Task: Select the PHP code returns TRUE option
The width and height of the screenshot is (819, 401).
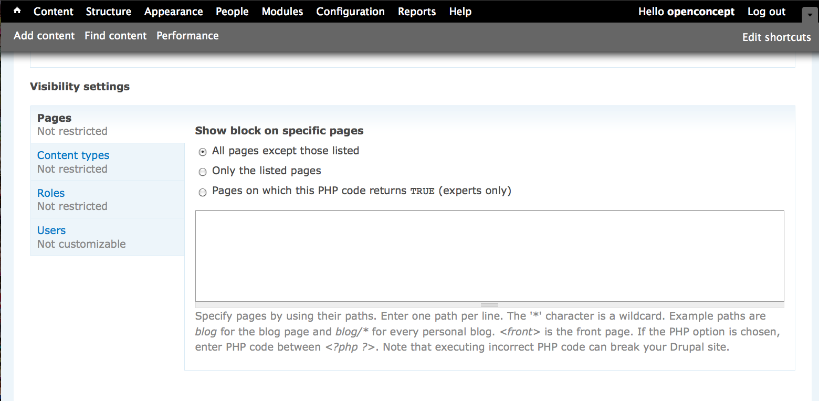Action: point(203,193)
